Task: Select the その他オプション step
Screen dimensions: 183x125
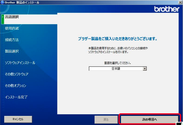Action: pos(16,86)
